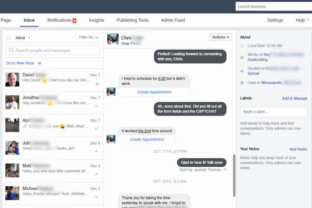Viewport: 312px width, 208px height.
Task: Click the arrow icon next to Go to New Inbox
Action: [x=39, y=63]
